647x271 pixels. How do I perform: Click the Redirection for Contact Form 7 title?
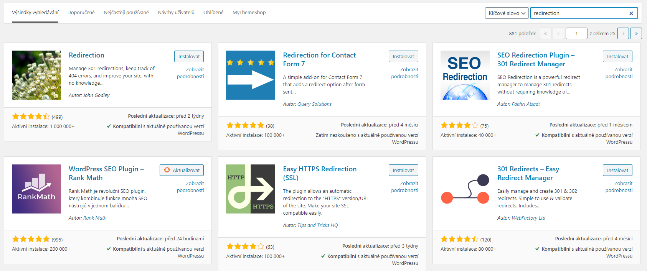[x=319, y=59]
